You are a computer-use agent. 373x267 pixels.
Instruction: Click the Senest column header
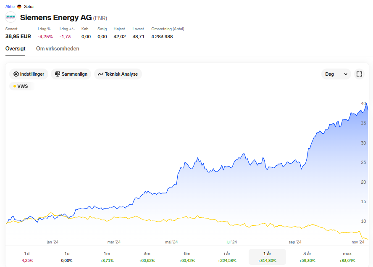pyautogui.click(x=11, y=29)
